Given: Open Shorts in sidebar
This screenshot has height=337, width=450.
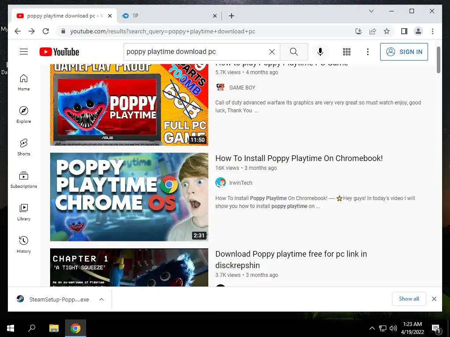Looking at the screenshot, I should pos(24,147).
